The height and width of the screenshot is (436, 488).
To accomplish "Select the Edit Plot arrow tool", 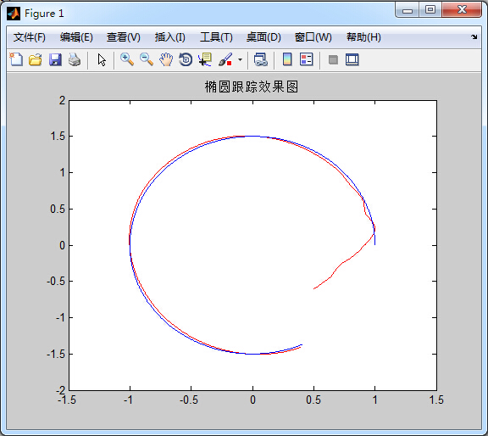I will pyautogui.click(x=102, y=59).
